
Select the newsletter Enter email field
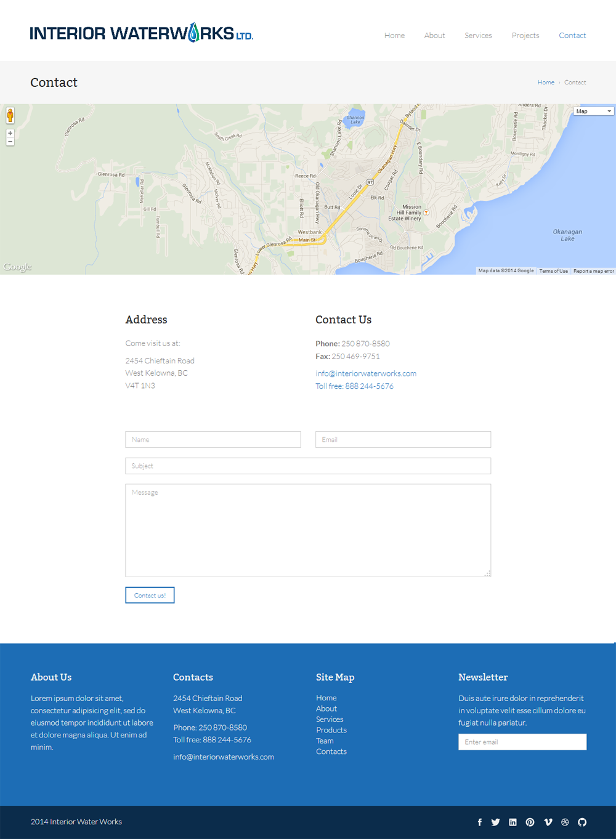point(522,742)
